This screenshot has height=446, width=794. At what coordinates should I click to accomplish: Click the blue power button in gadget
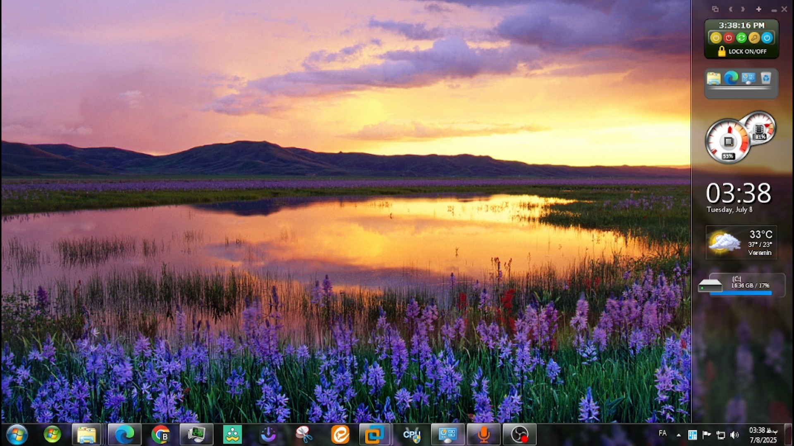tap(767, 38)
